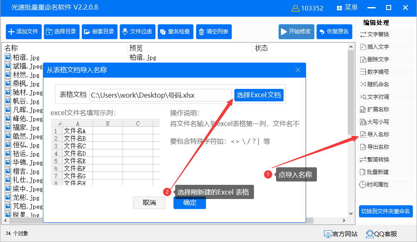This screenshot has width=417, height=242.
Task: Click the 恢复原名 restore button
Action: click(334, 32)
